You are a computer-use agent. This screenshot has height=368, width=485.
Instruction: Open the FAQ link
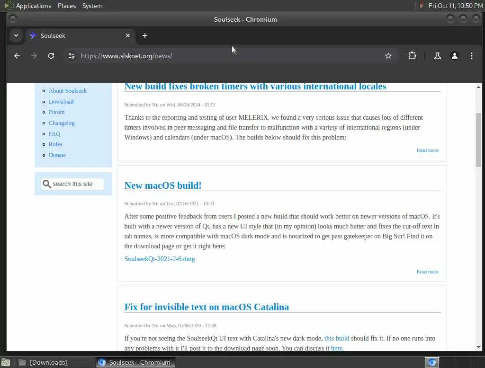click(54, 134)
